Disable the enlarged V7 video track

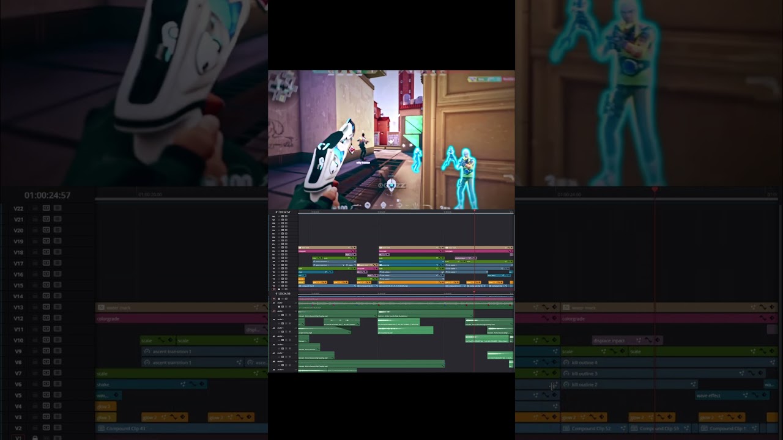(58, 373)
